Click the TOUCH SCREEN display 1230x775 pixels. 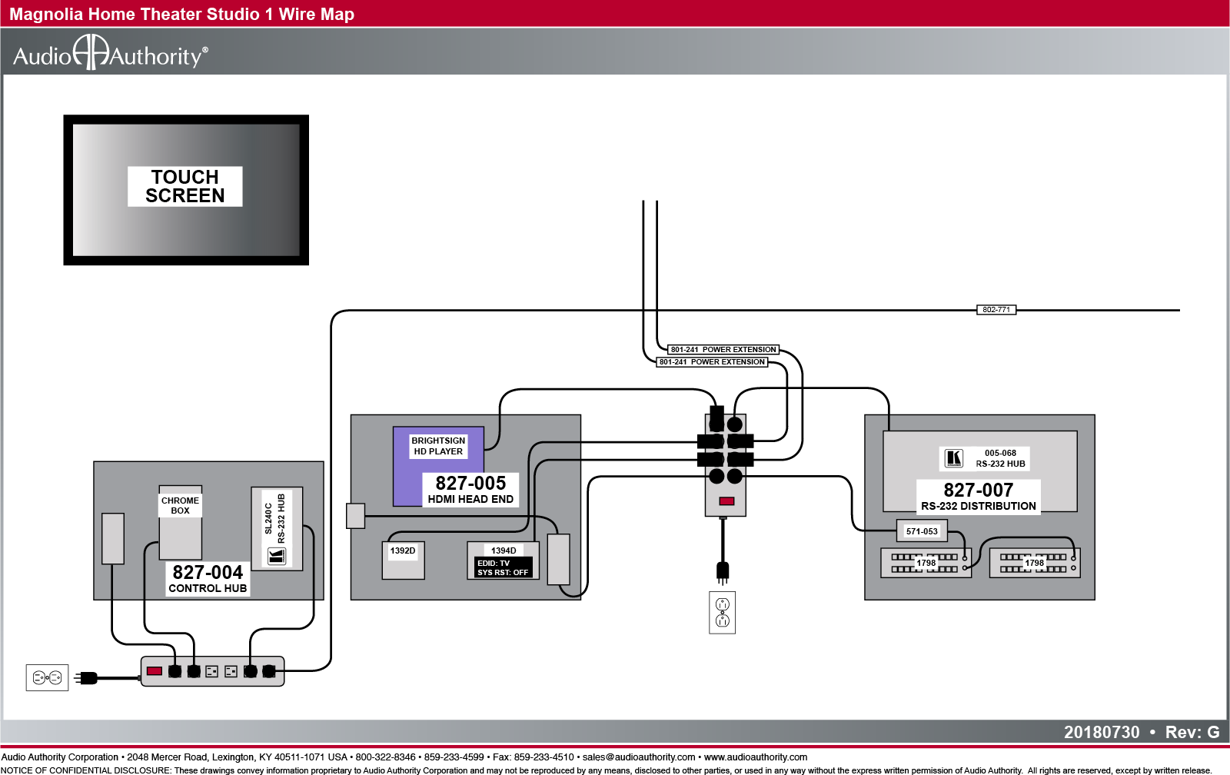click(186, 190)
